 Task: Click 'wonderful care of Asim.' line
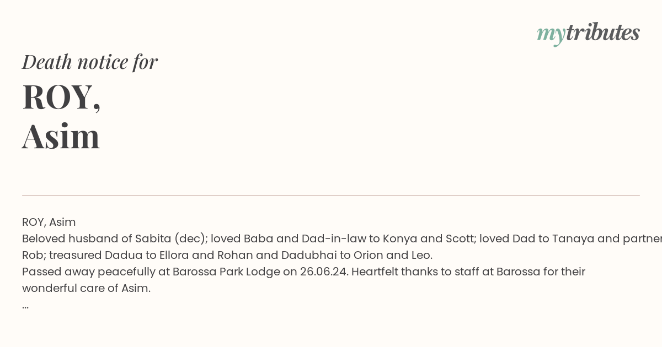86,288
